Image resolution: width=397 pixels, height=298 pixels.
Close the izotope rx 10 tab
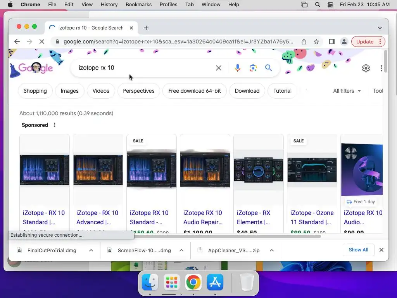tap(131, 28)
